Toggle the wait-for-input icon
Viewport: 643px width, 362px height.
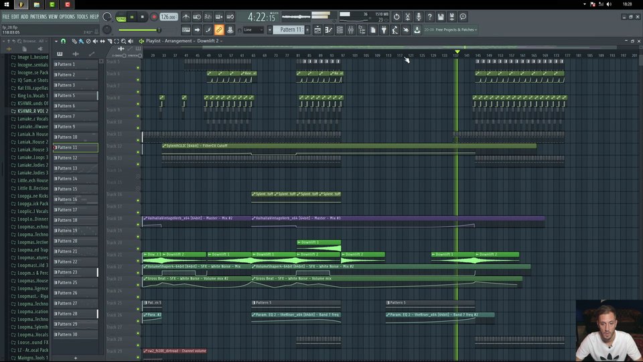(x=197, y=17)
